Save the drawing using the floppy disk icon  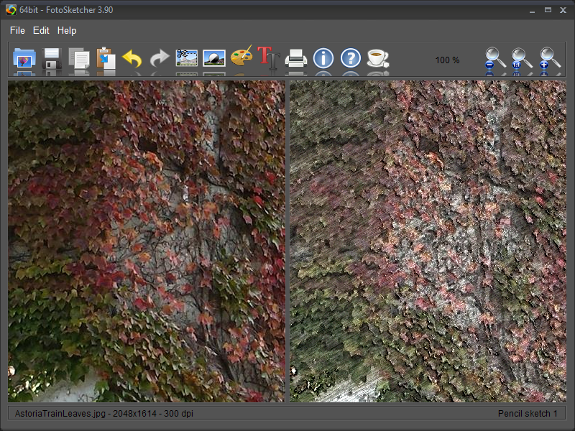52,57
